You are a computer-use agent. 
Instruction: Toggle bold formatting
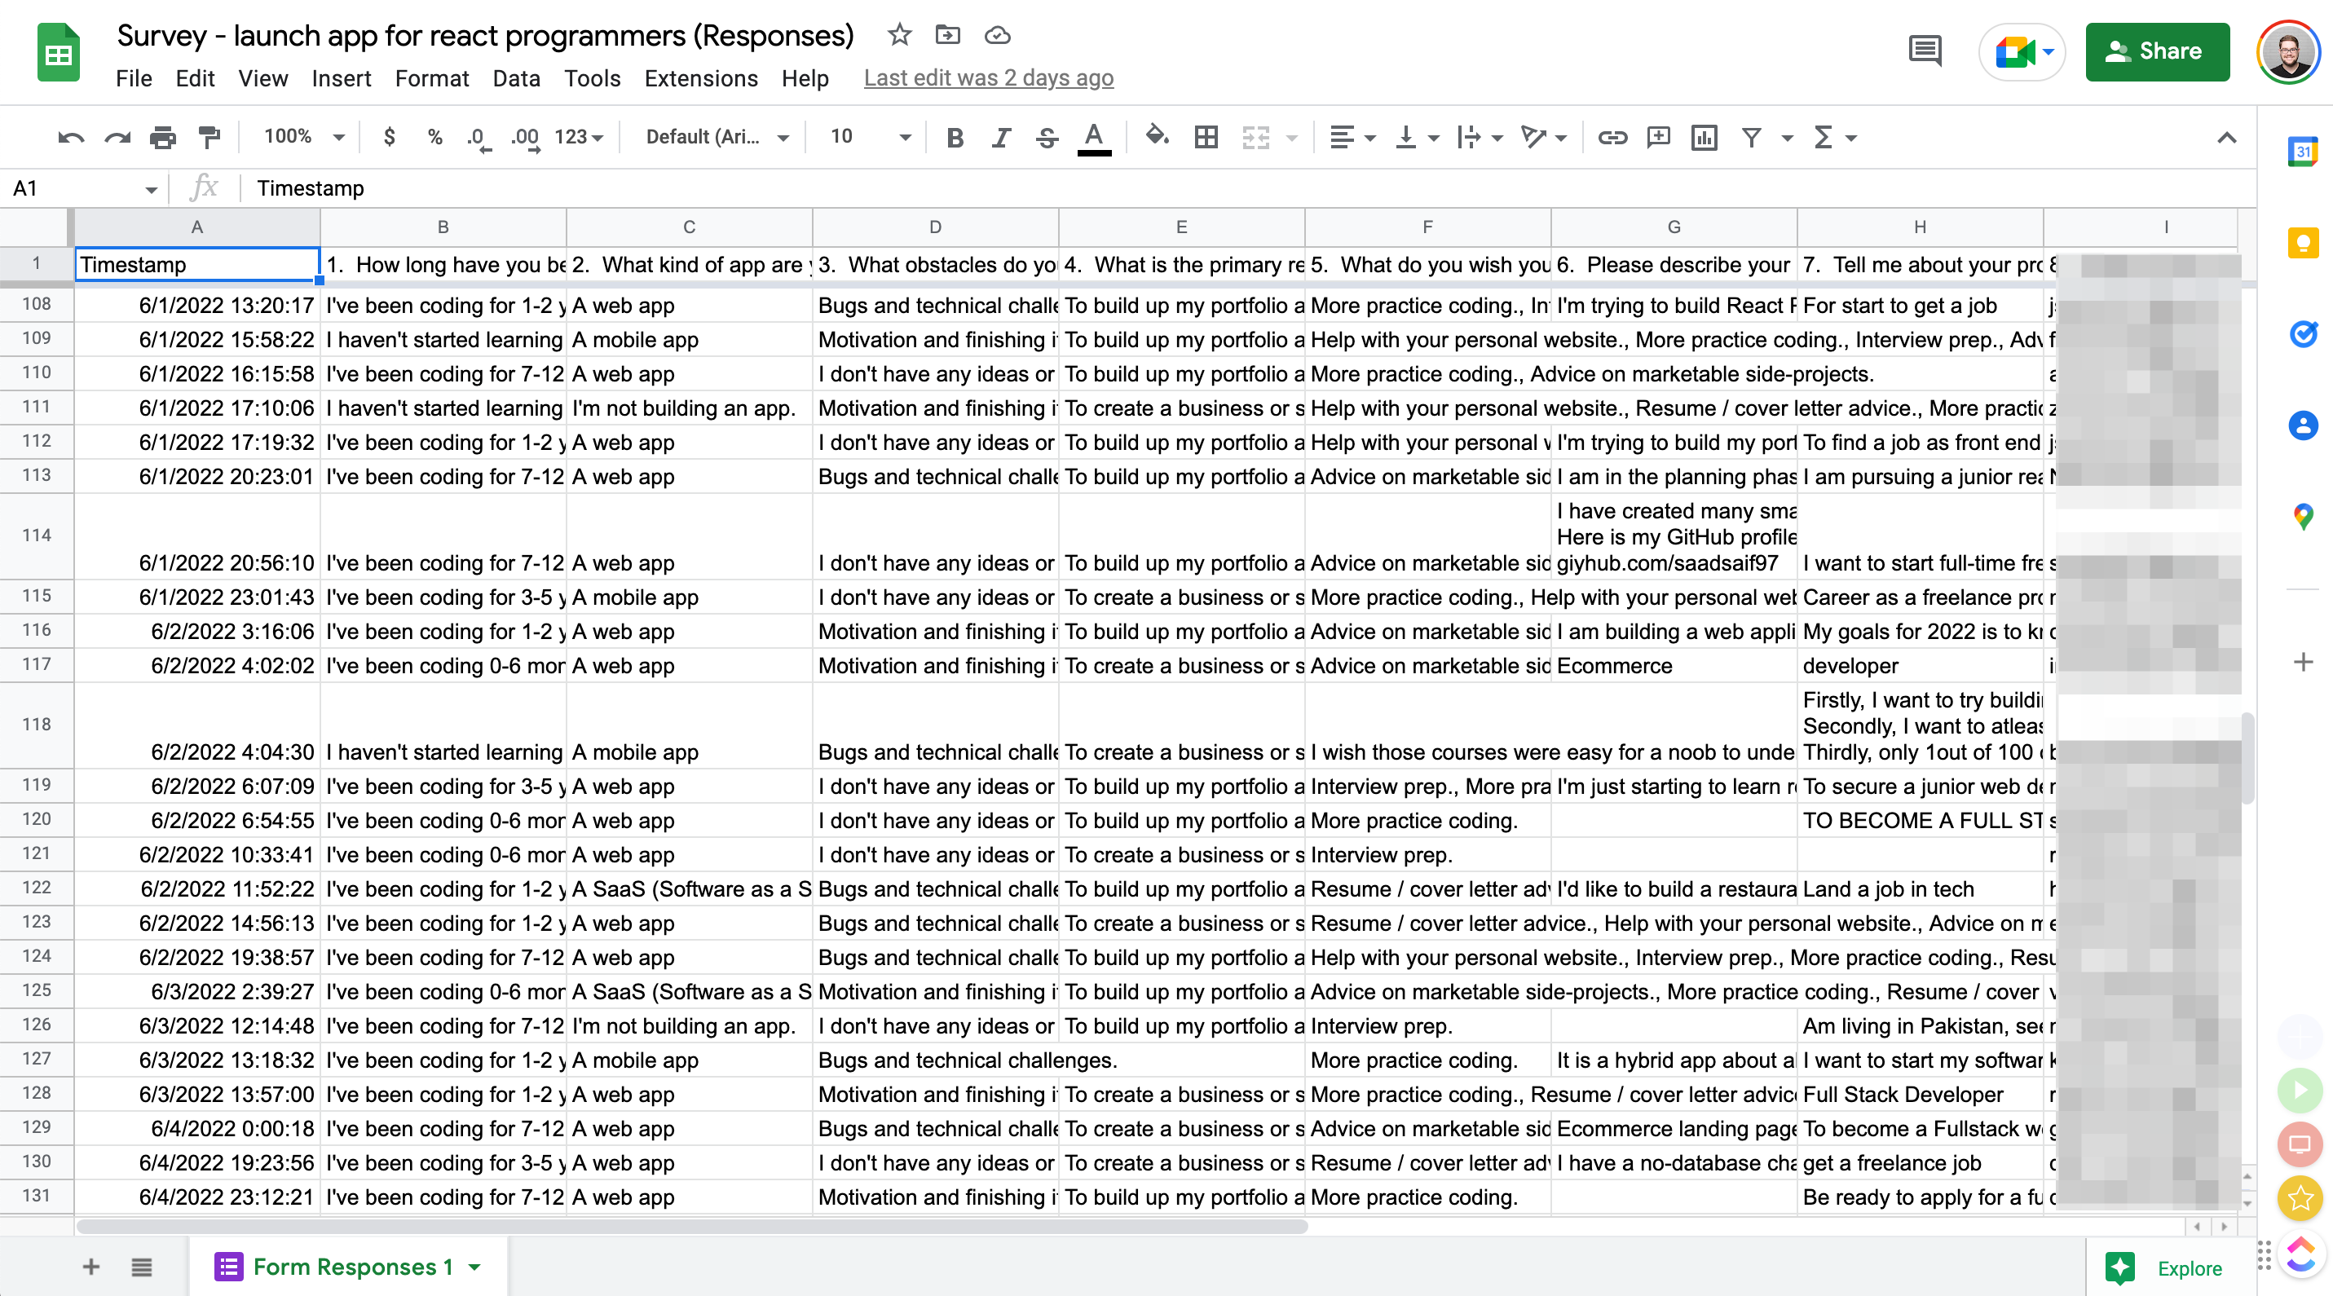tap(954, 137)
